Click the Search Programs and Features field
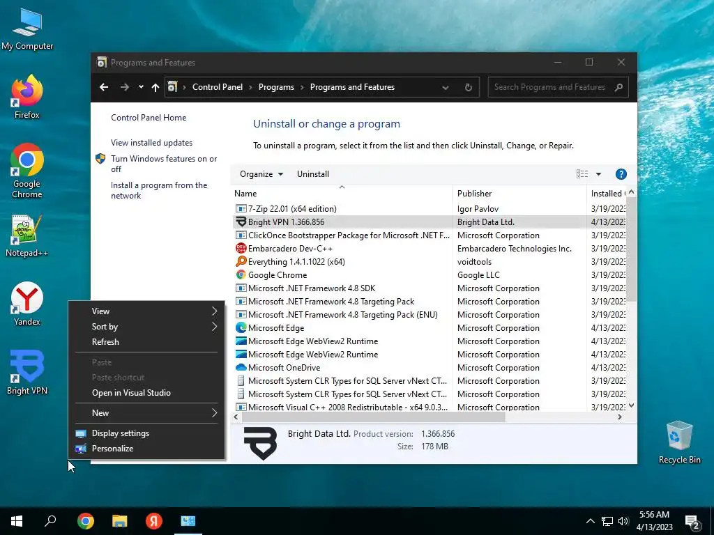The image size is (714, 535). pos(549,87)
